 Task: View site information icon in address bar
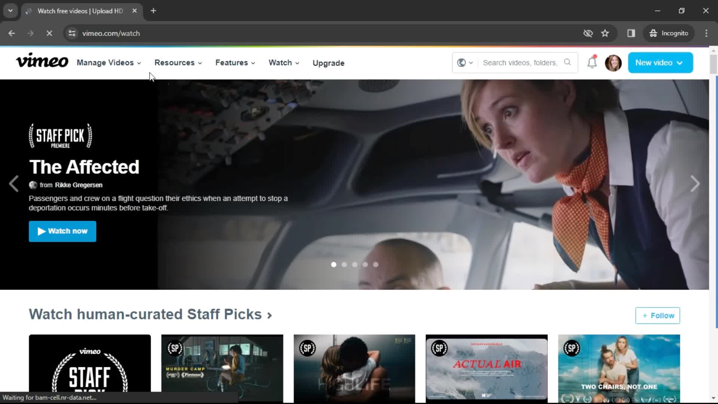[72, 33]
